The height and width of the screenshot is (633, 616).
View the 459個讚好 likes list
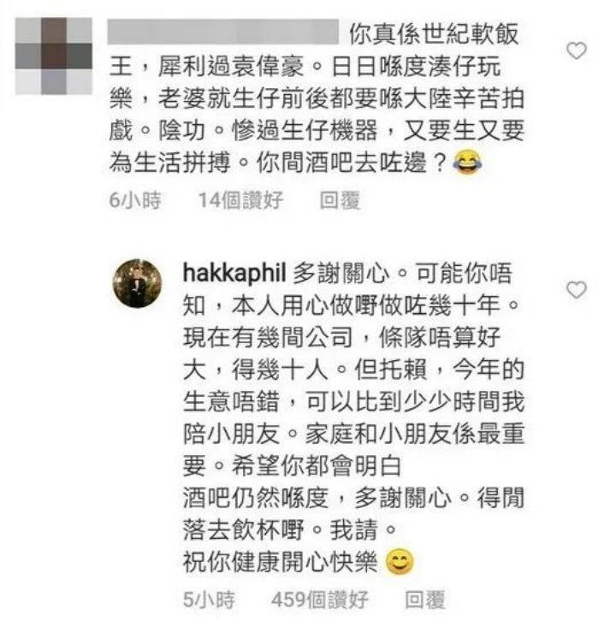[320, 600]
